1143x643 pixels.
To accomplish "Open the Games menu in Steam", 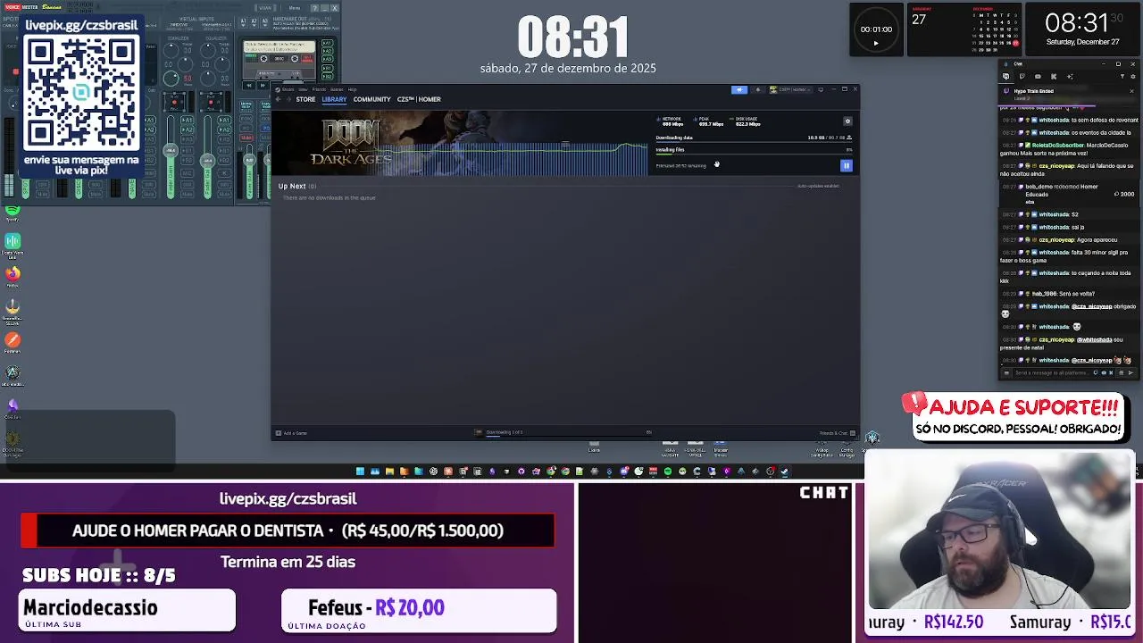I will click(337, 89).
